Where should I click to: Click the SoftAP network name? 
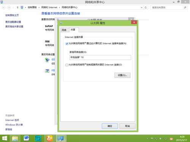coord(49,26)
